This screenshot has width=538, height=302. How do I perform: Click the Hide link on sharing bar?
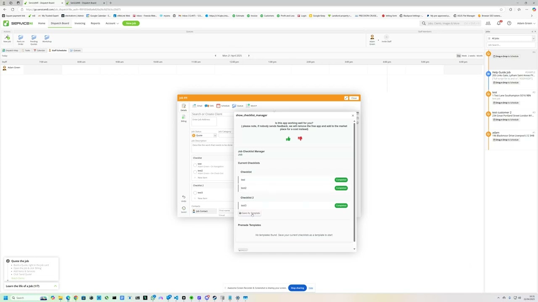[x=311, y=288]
